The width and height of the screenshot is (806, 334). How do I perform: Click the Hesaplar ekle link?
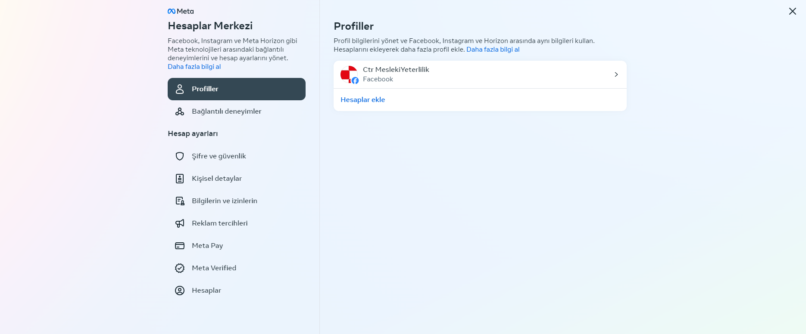point(363,100)
